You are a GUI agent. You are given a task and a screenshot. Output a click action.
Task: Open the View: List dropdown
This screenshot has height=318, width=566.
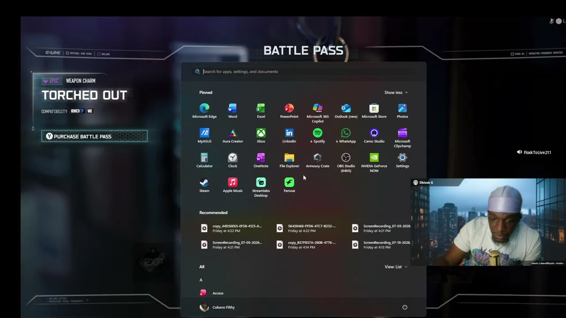[396, 267]
